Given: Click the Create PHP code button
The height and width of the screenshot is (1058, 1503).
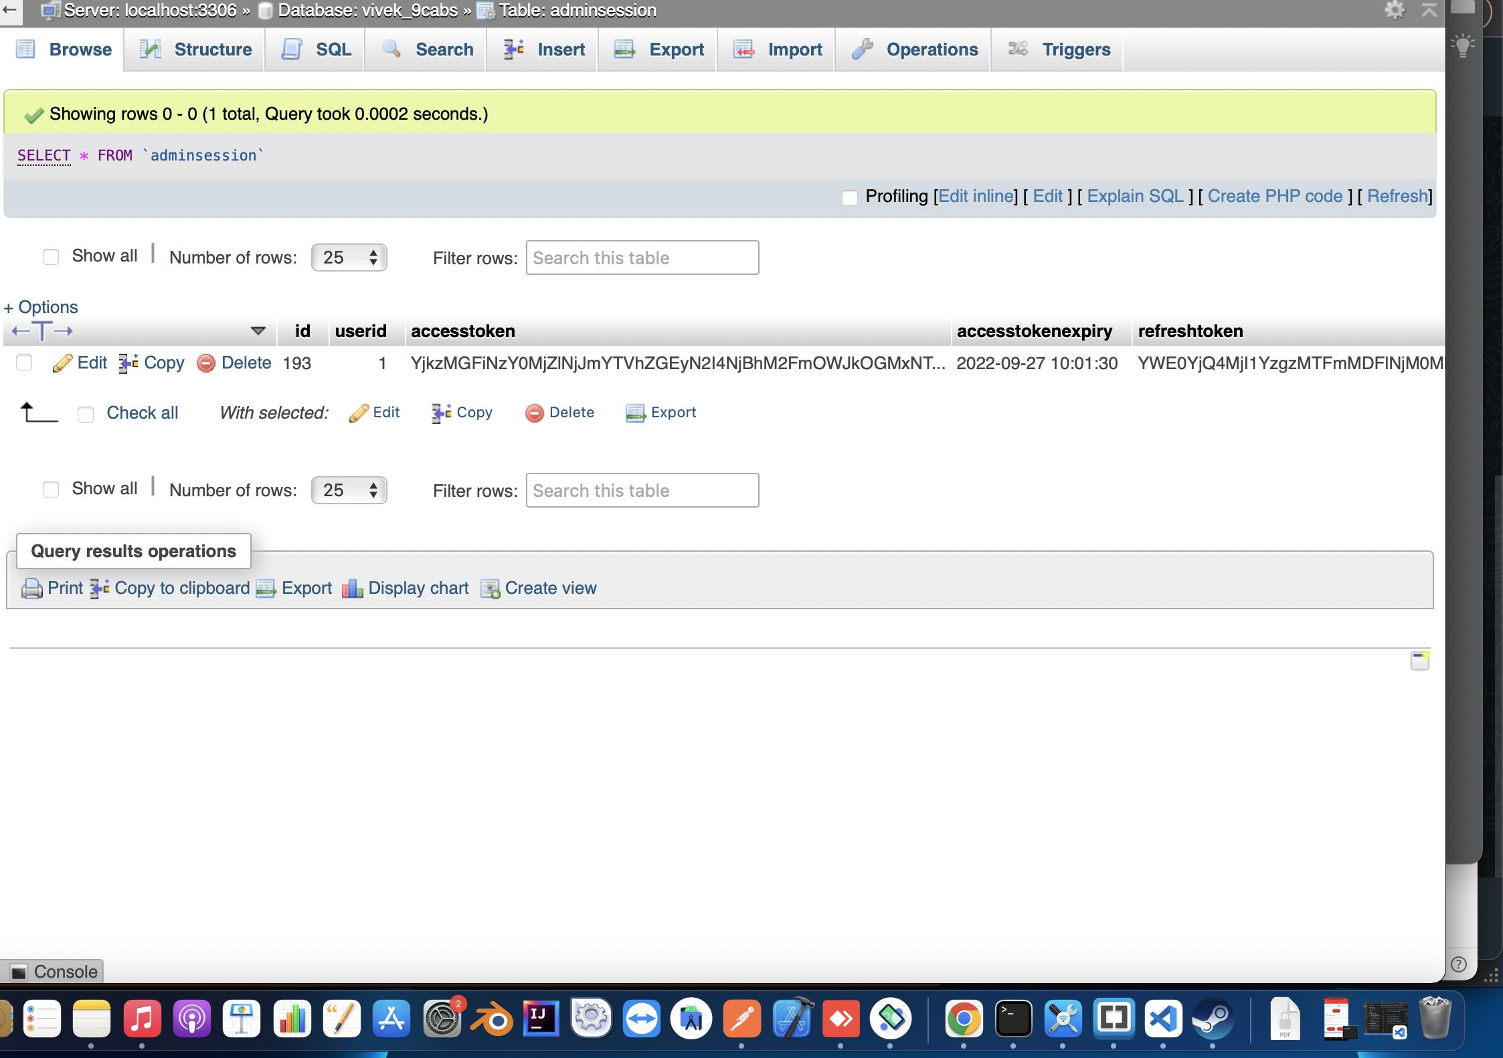Looking at the screenshot, I should click(x=1275, y=195).
